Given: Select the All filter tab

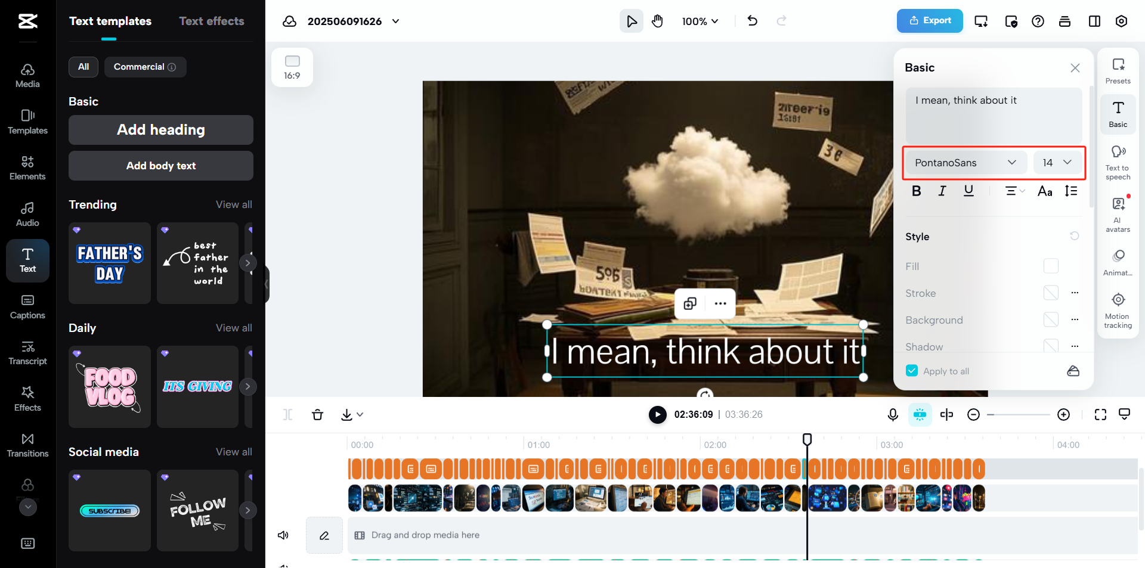Looking at the screenshot, I should [x=83, y=67].
